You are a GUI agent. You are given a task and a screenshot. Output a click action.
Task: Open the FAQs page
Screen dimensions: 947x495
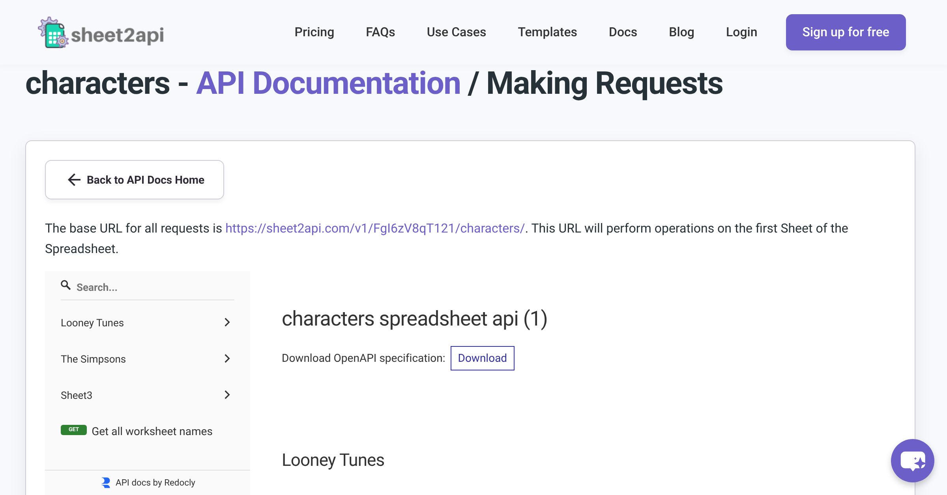[380, 32]
